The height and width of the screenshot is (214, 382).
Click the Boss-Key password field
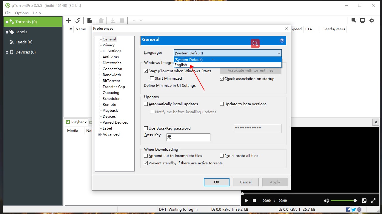click(258, 128)
